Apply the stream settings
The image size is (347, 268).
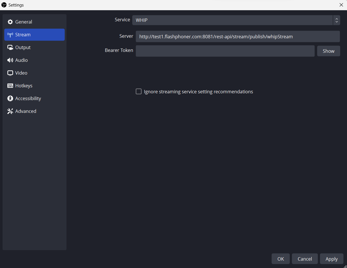331,259
